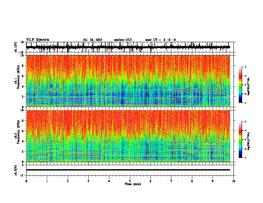The height and width of the screenshot is (203, 263).
Task: Click the ch.1 spectrogram plot
Action: point(128,81)
